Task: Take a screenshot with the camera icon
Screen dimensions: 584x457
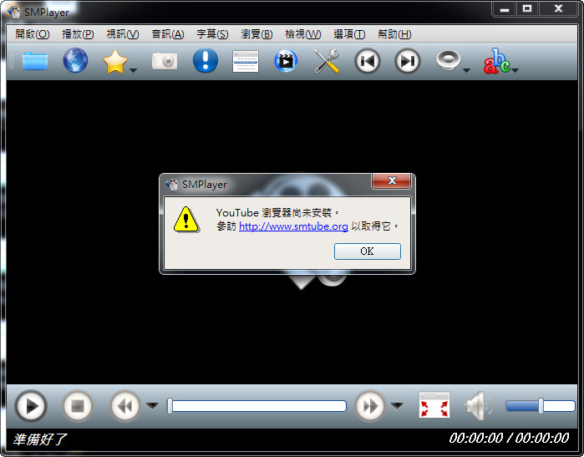Action: coord(165,61)
